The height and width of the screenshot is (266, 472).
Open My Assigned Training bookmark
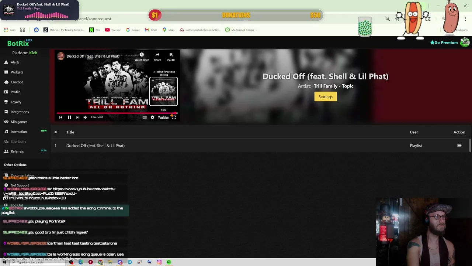click(240, 30)
